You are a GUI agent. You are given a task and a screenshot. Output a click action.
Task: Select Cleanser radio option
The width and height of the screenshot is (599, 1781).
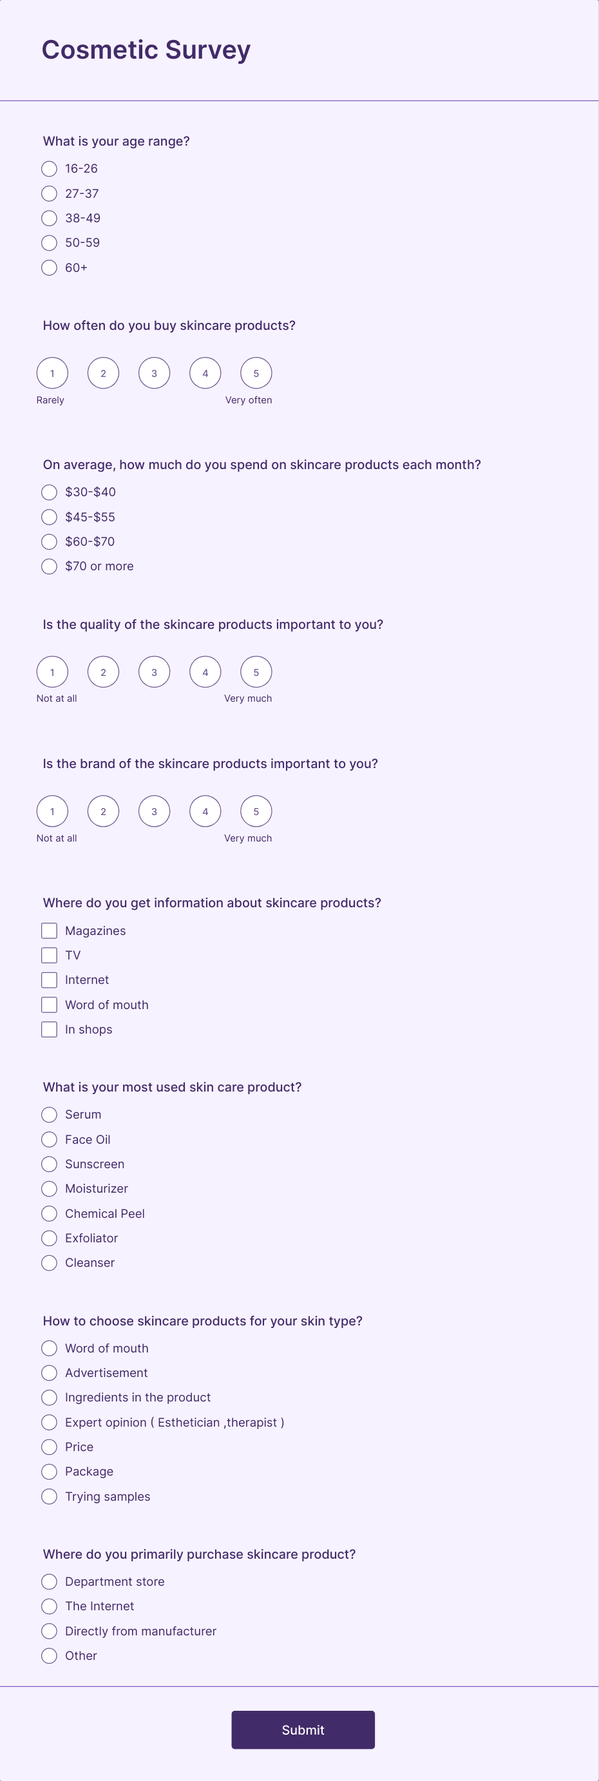49,1263
